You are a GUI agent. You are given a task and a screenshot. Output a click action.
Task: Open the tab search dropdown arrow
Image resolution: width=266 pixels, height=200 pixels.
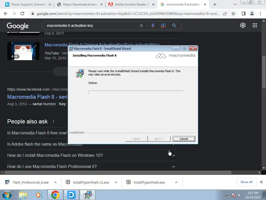pos(235,5)
